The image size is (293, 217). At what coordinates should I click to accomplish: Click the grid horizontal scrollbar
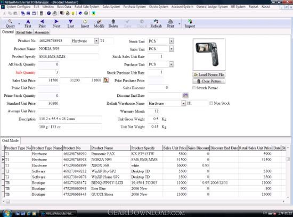[144, 202]
